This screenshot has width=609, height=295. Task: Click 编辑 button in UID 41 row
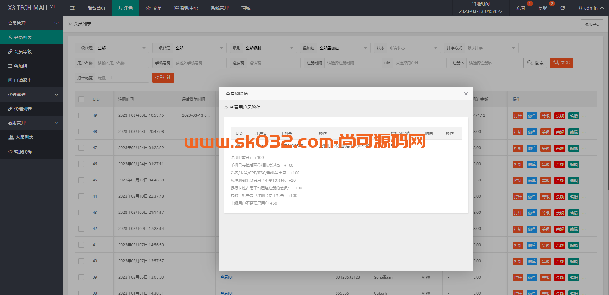(574, 245)
